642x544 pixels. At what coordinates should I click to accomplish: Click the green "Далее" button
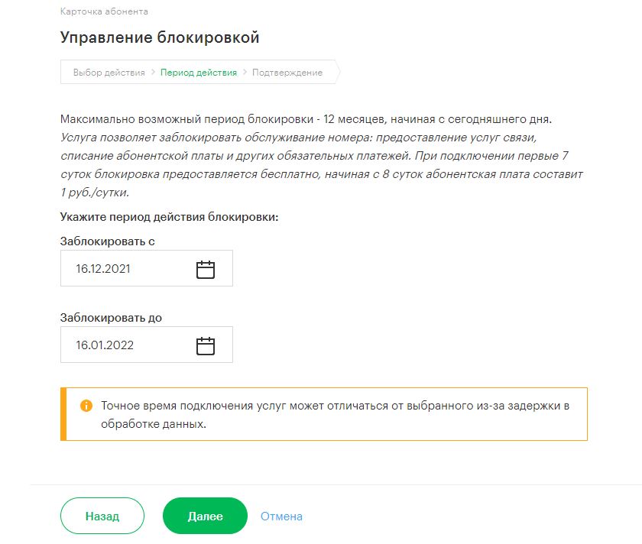click(x=205, y=516)
